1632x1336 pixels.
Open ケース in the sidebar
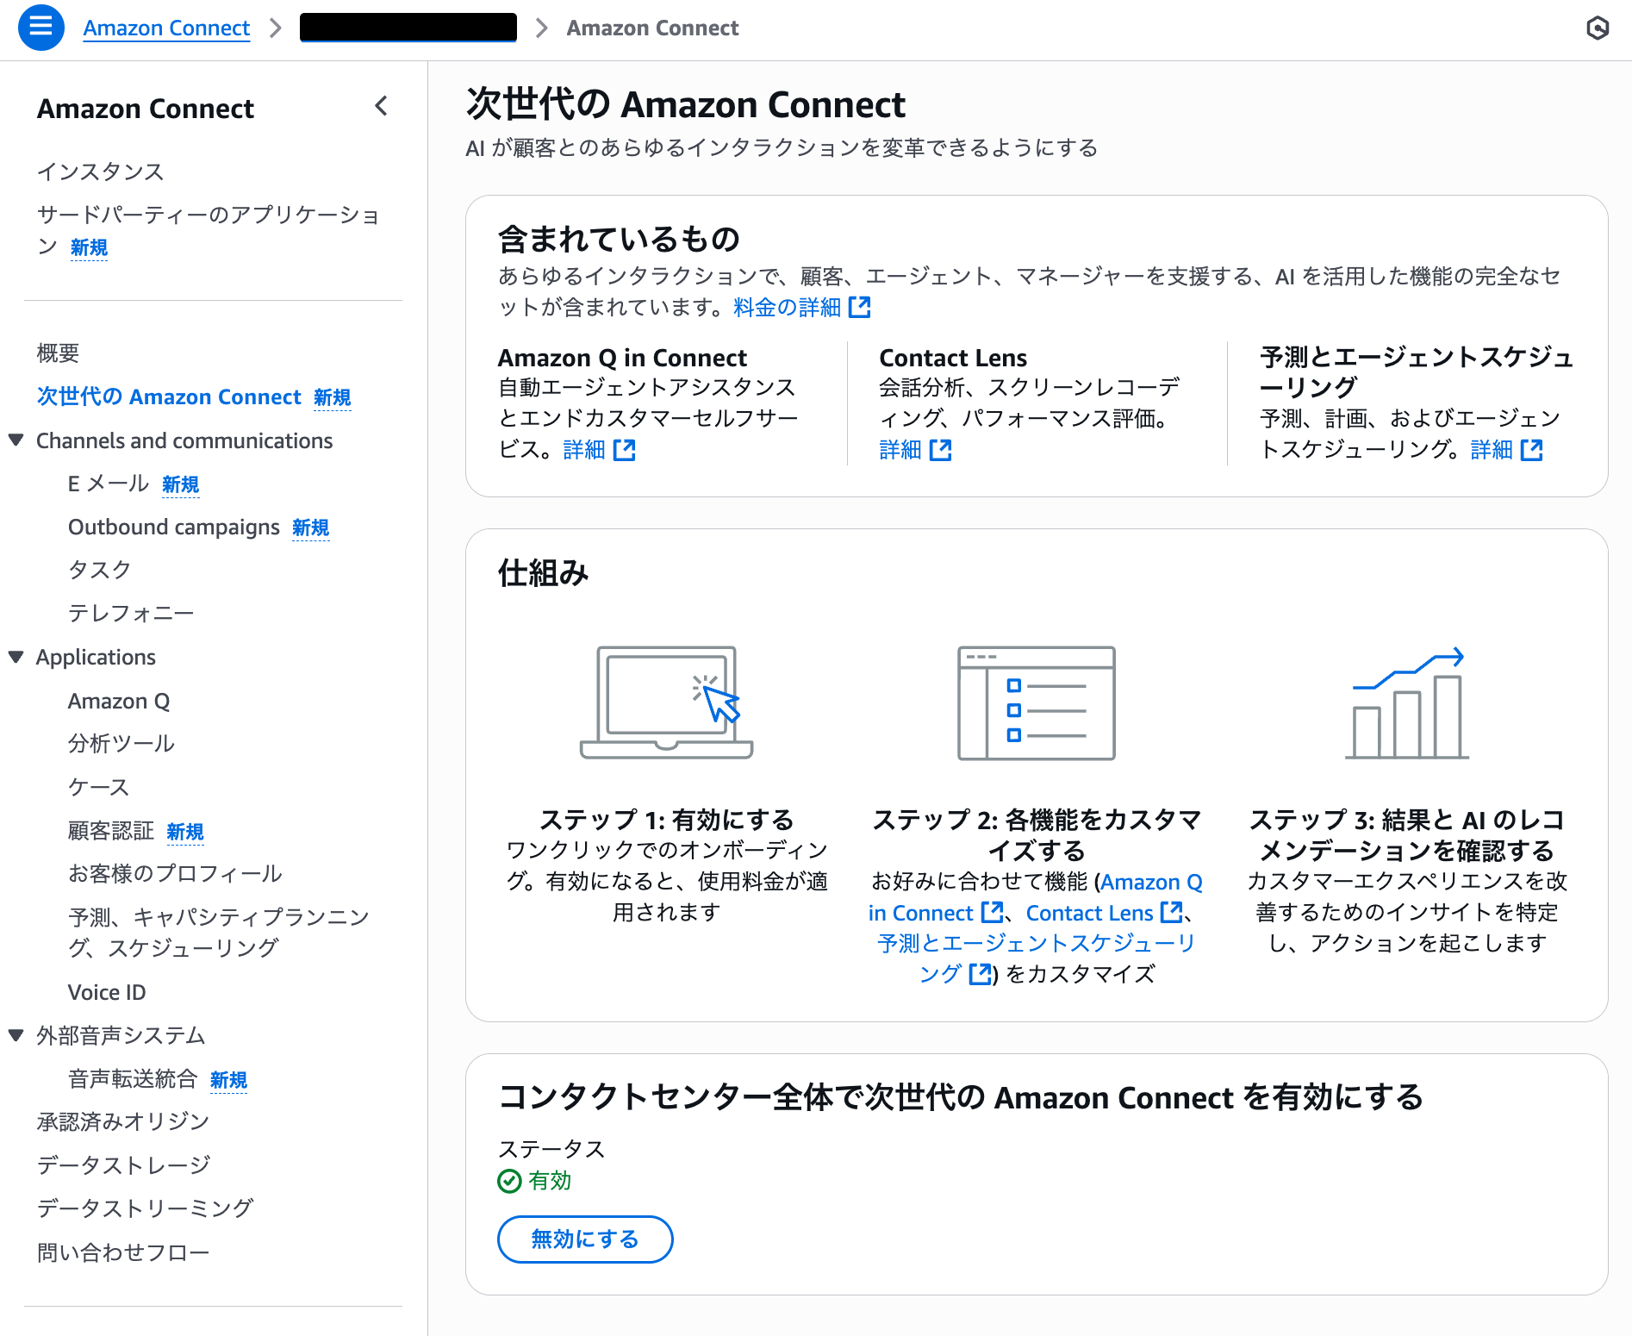coord(99,787)
